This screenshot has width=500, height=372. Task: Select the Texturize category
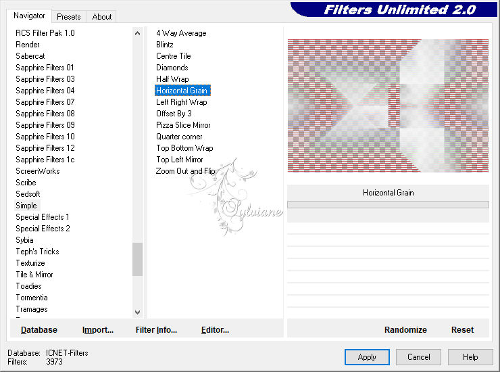click(30, 263)
